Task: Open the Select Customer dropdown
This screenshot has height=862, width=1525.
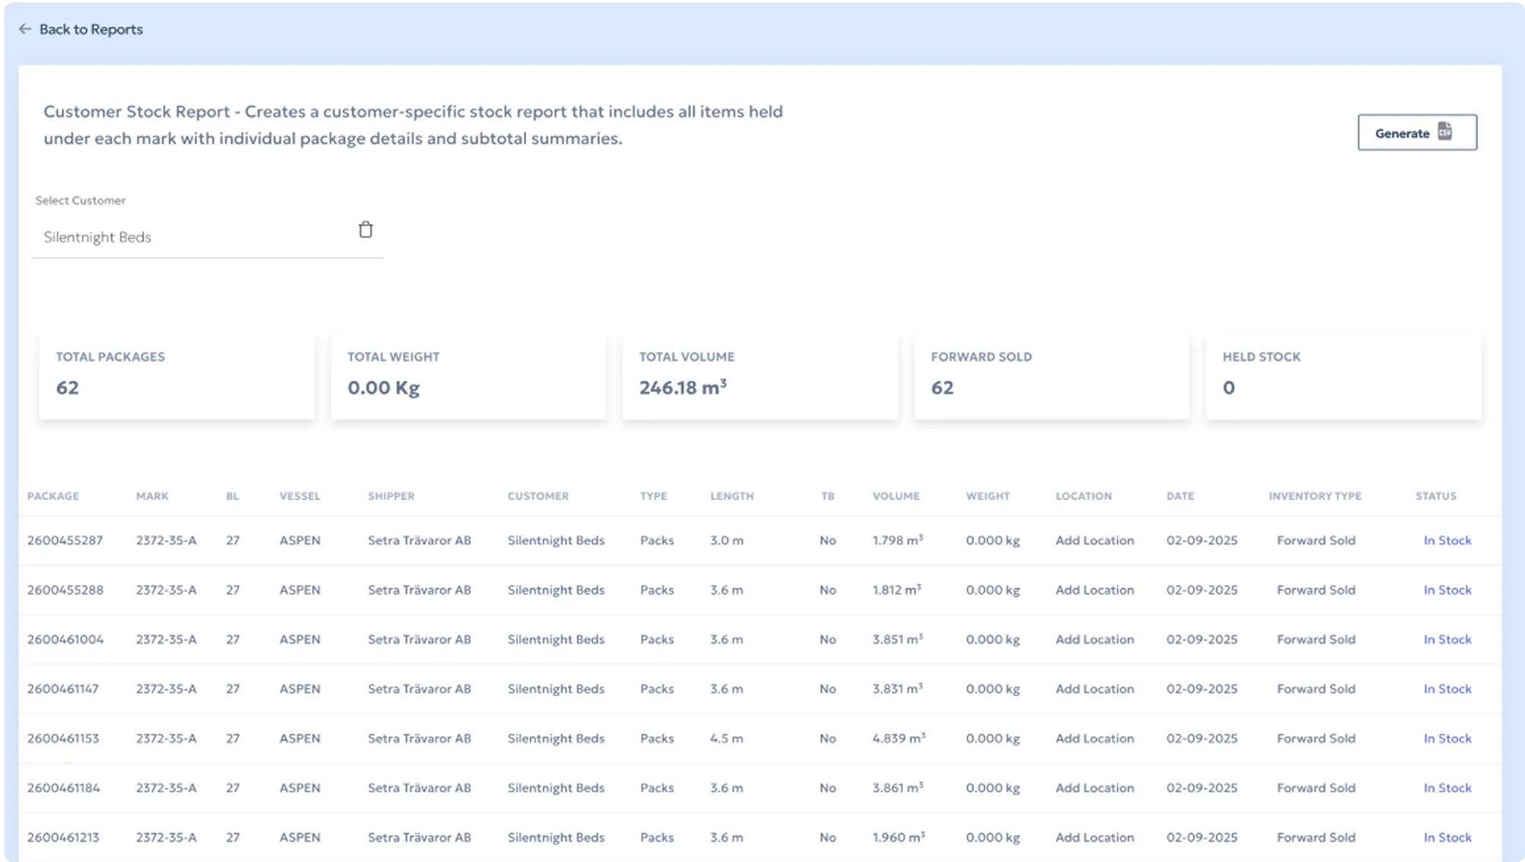Action: pyautogui.click(x=190, y=237)
